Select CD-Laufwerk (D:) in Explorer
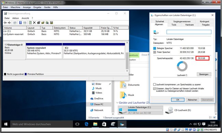 pos(179,110)
